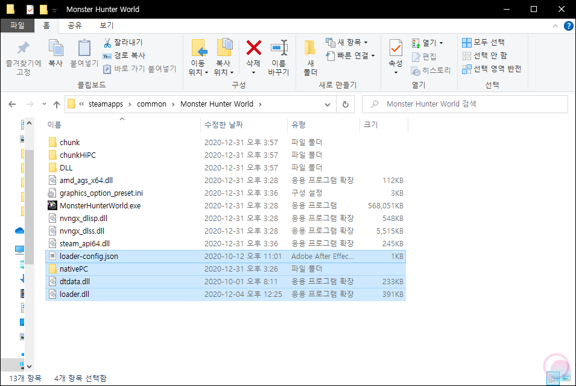
Task: Expand address bar history dropdown
Action: (328, 105)
